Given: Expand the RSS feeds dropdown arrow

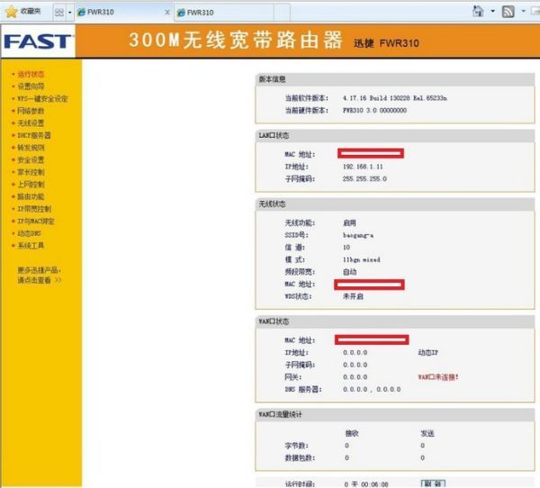Looking at the screenshot, I should [523, 11].
